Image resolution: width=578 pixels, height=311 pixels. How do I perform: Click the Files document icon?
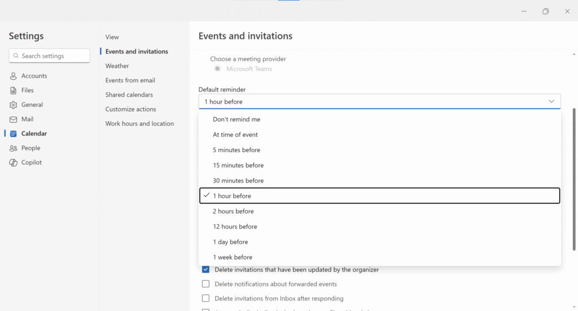click(14, 90)
